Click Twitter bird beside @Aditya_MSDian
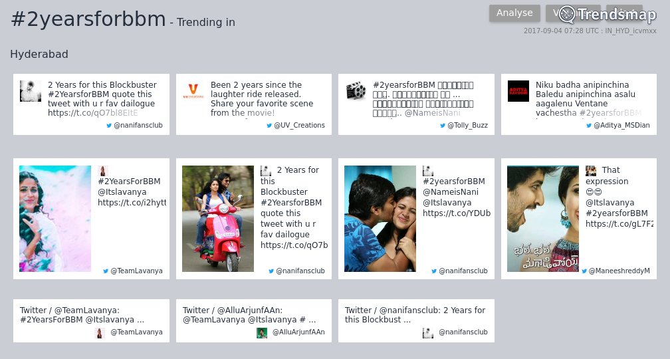 589,126
